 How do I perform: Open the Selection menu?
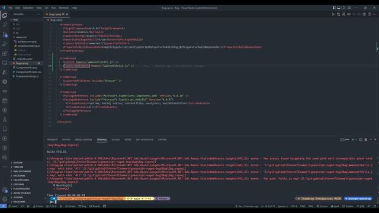pyautogui.click(x=28, y=8)
